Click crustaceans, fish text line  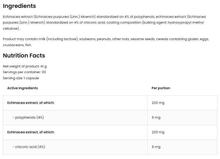pos(17,45)
